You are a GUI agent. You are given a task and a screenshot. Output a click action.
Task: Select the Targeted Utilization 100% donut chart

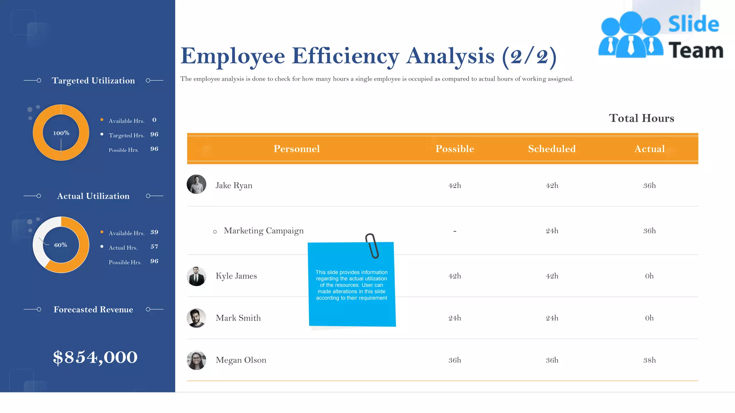[x=61, y=133]
